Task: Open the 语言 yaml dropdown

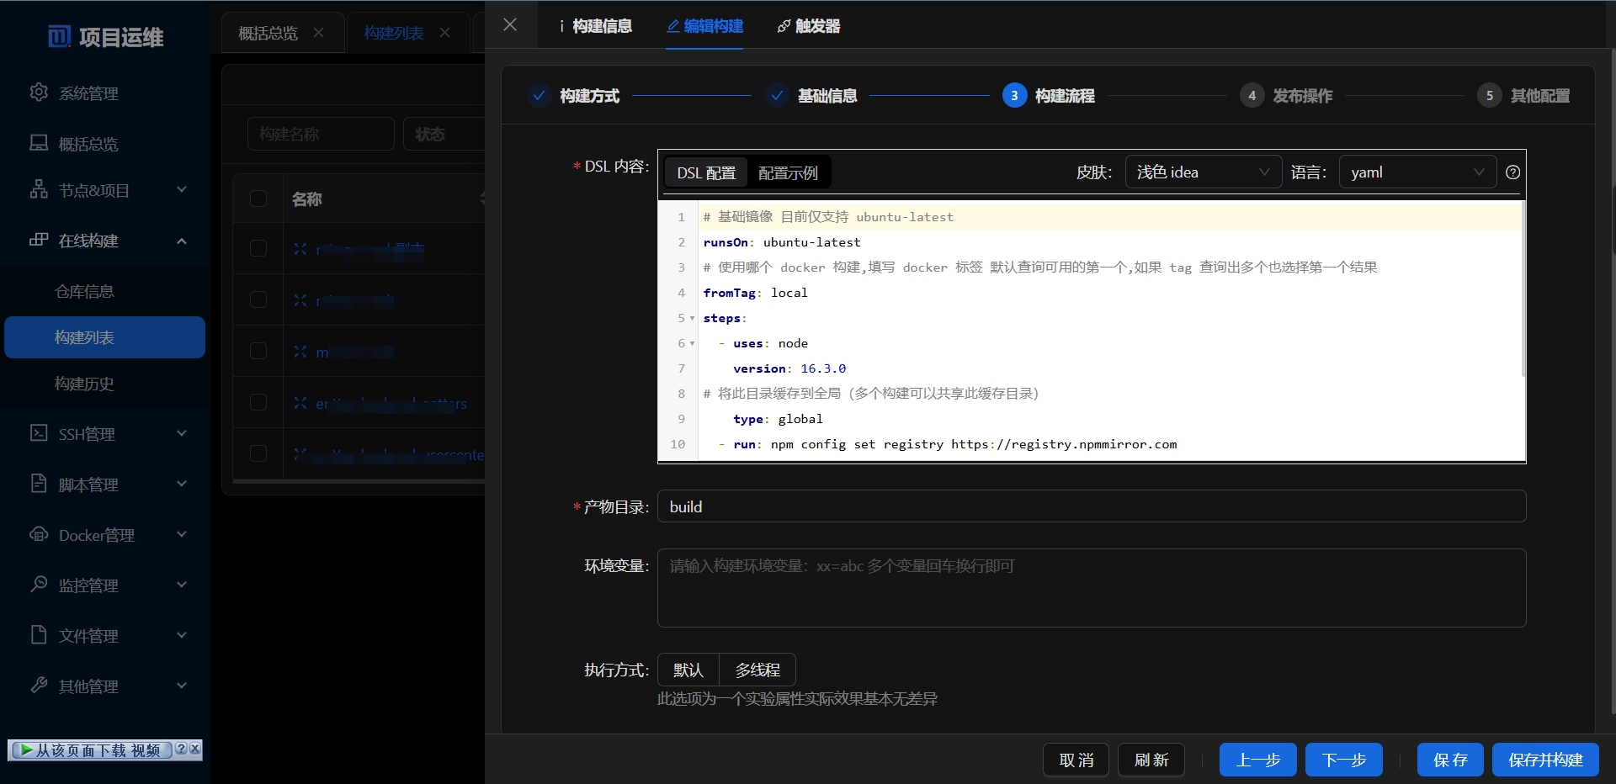Action: click(x=1417, y=172)
